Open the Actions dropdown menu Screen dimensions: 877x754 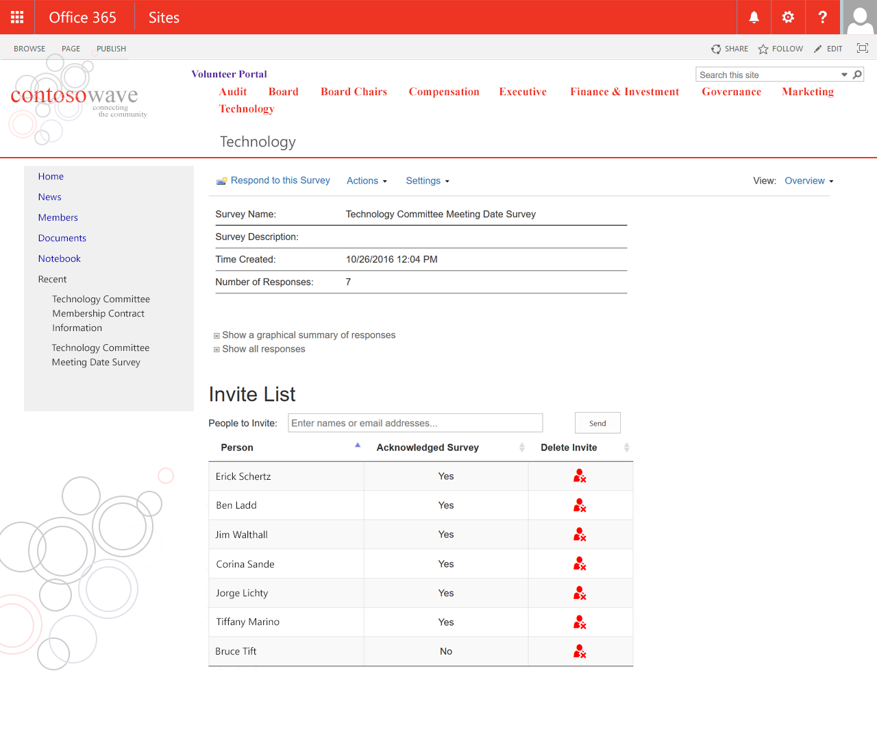(367, 181)
